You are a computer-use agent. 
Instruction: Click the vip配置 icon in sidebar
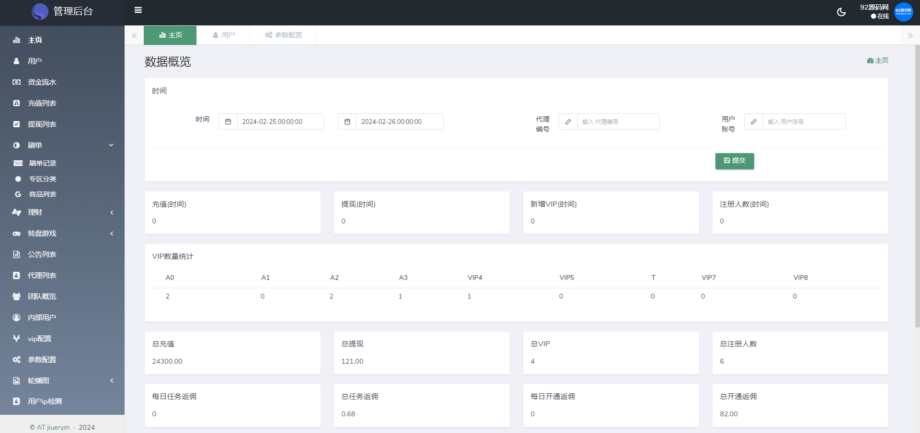point(17,339)
